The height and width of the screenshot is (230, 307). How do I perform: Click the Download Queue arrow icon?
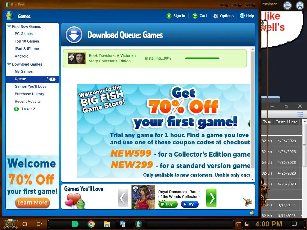[74, 35]
